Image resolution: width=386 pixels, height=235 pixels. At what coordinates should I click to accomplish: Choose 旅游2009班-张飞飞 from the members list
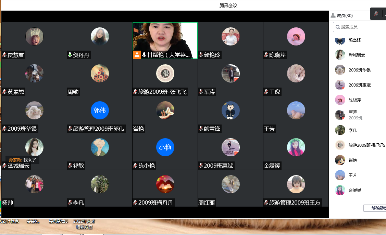point(366,145)
